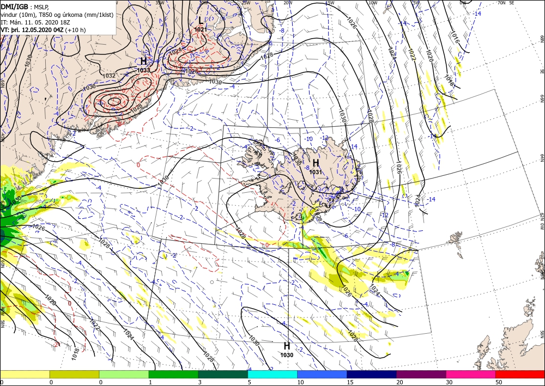Pick the cyan legend color swatch

[272, 374]
